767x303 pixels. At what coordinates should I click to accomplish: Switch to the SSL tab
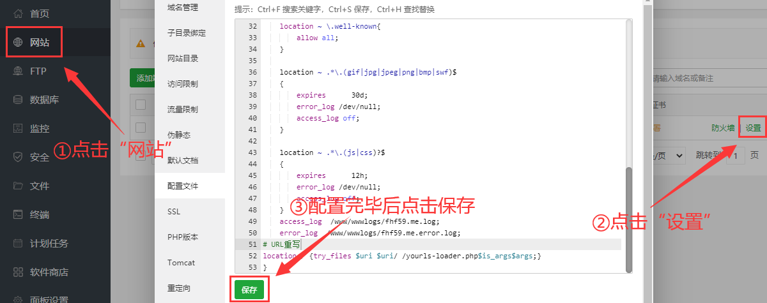click(x=174, y=211)
